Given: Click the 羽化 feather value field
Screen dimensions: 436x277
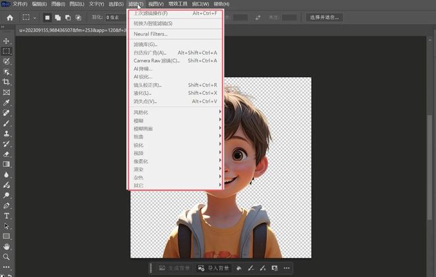Looking at the screenshot, I should tap(116, 18).
